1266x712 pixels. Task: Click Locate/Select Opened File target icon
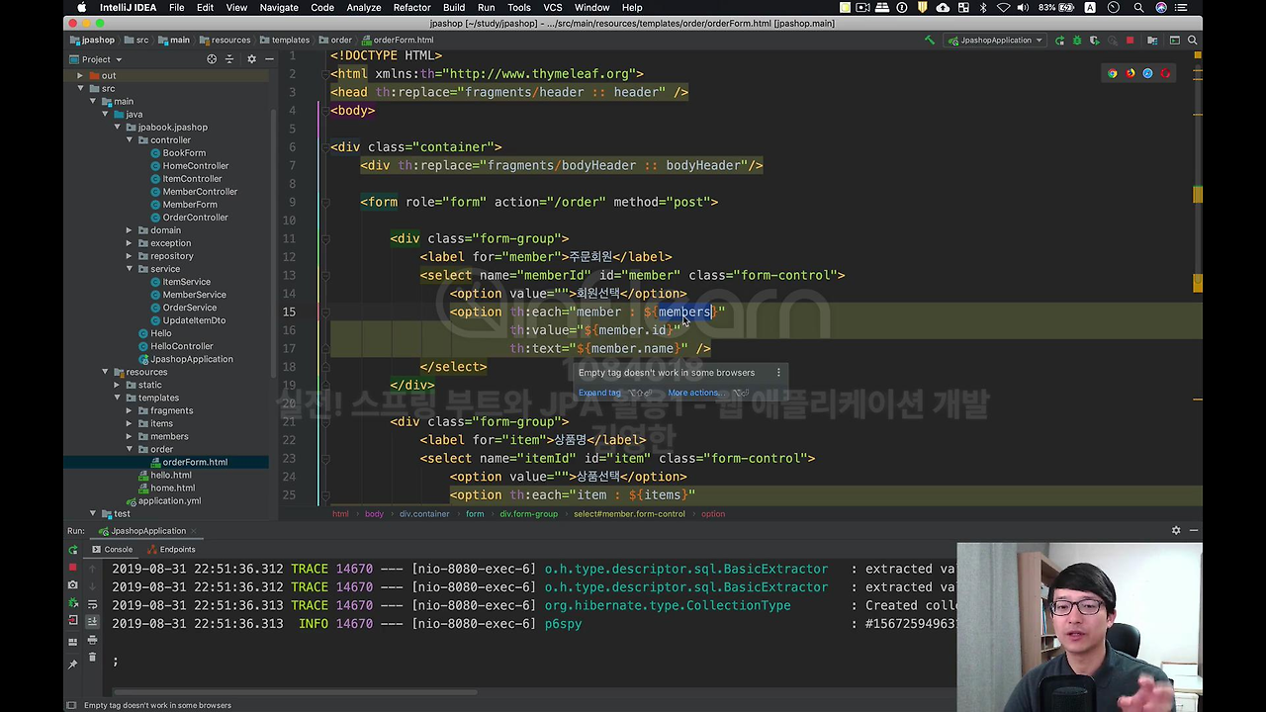pos(212,59)
